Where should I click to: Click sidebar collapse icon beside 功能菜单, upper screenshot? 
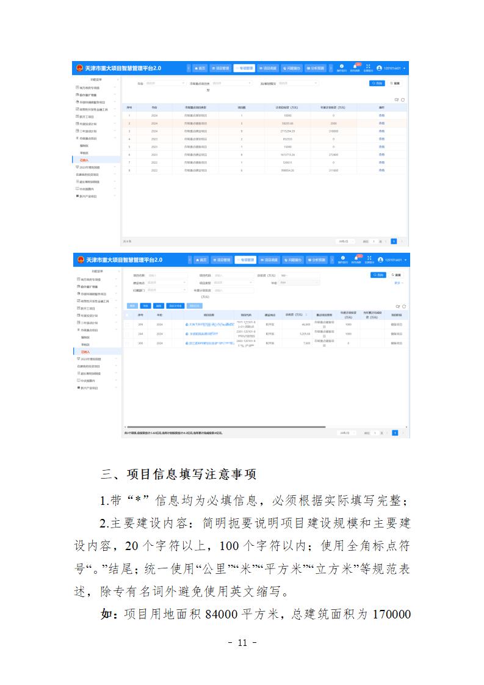(x=118, y=79)
